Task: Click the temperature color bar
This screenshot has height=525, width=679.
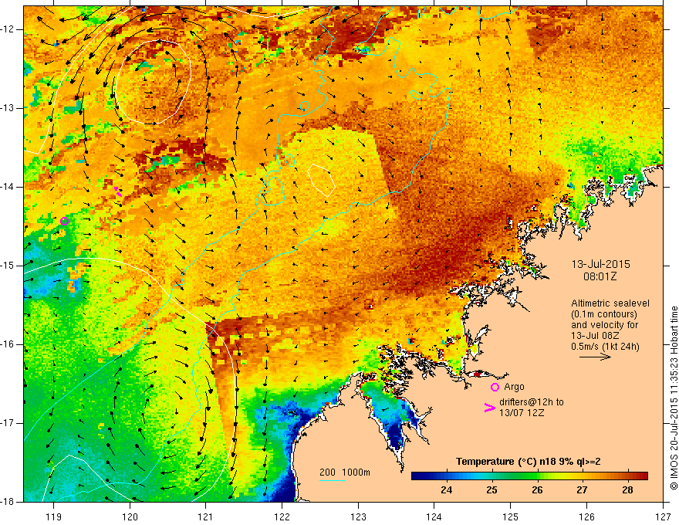Action: (x=529, y=476)
